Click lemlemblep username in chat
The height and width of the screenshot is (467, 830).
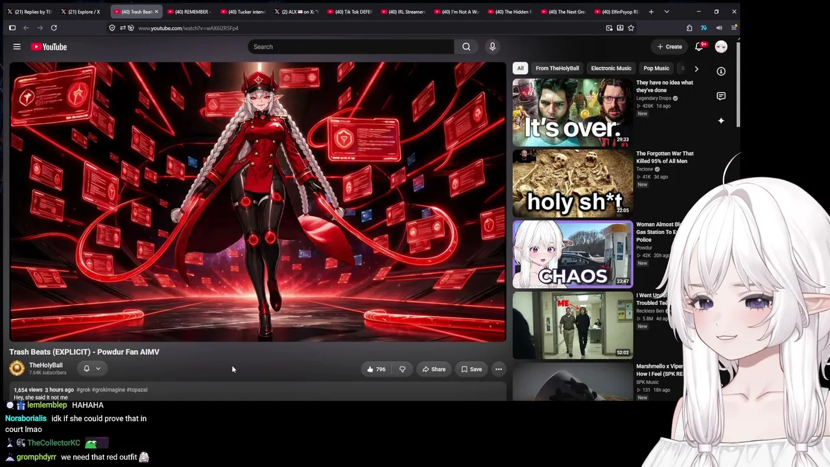pos(47,405)
